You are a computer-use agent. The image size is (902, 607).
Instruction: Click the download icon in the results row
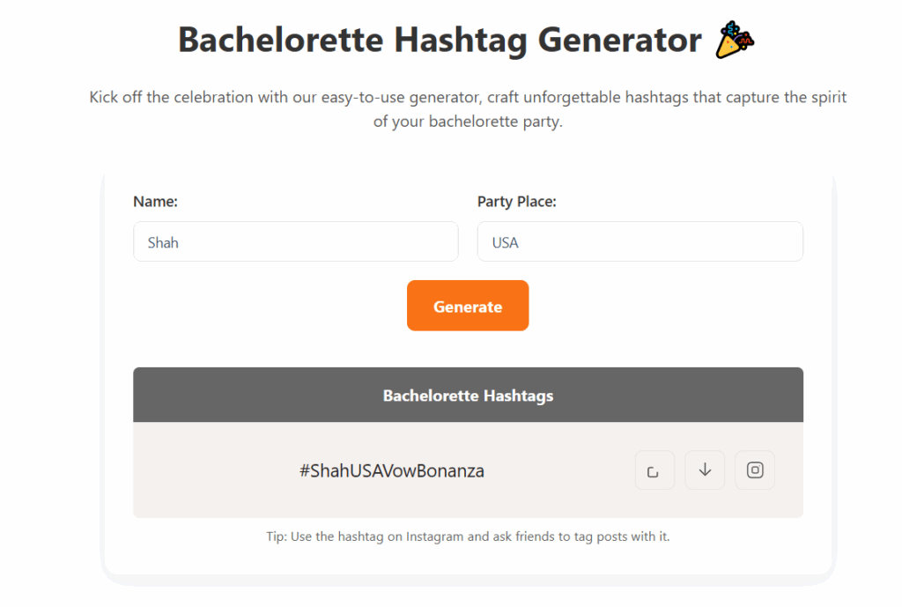705,470
